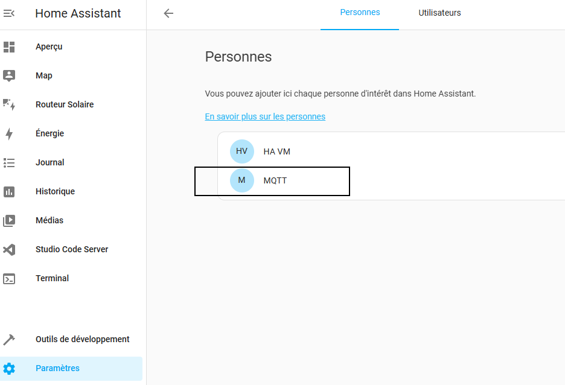Open the Routeur Solaire solar icon

coord(9,104)
